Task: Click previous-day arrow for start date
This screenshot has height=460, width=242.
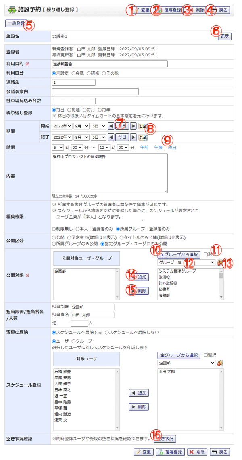Action: 111,126
